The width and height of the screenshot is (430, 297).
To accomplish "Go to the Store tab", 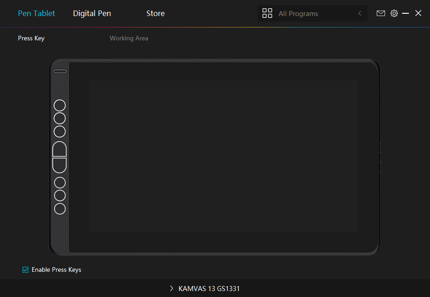I will tap(156, 13).
